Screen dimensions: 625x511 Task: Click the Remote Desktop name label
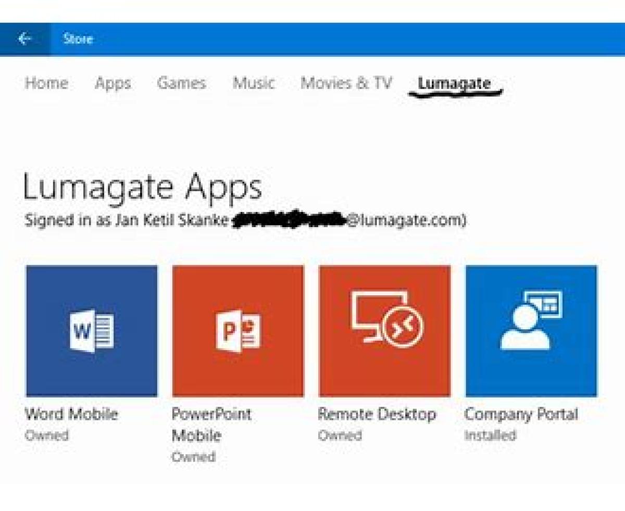[x=377, y=415]
